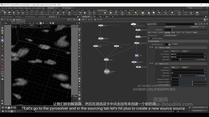Add a Volume Light from shelf
Screen dimensions: 209x117
(129, 13)
